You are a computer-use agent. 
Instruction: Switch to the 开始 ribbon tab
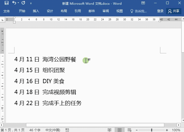(22, 11)
